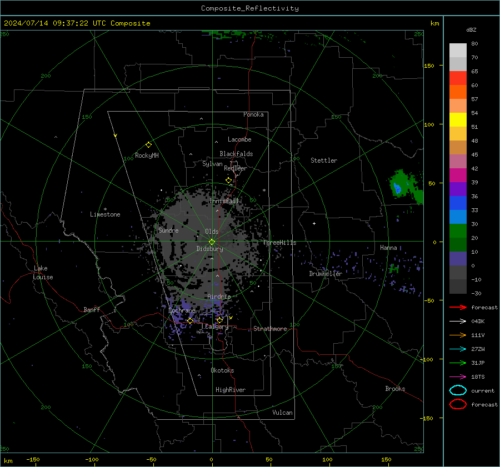
Task: Click the magenta swatch at 42 dBZ
Action: tap(458, 175)
